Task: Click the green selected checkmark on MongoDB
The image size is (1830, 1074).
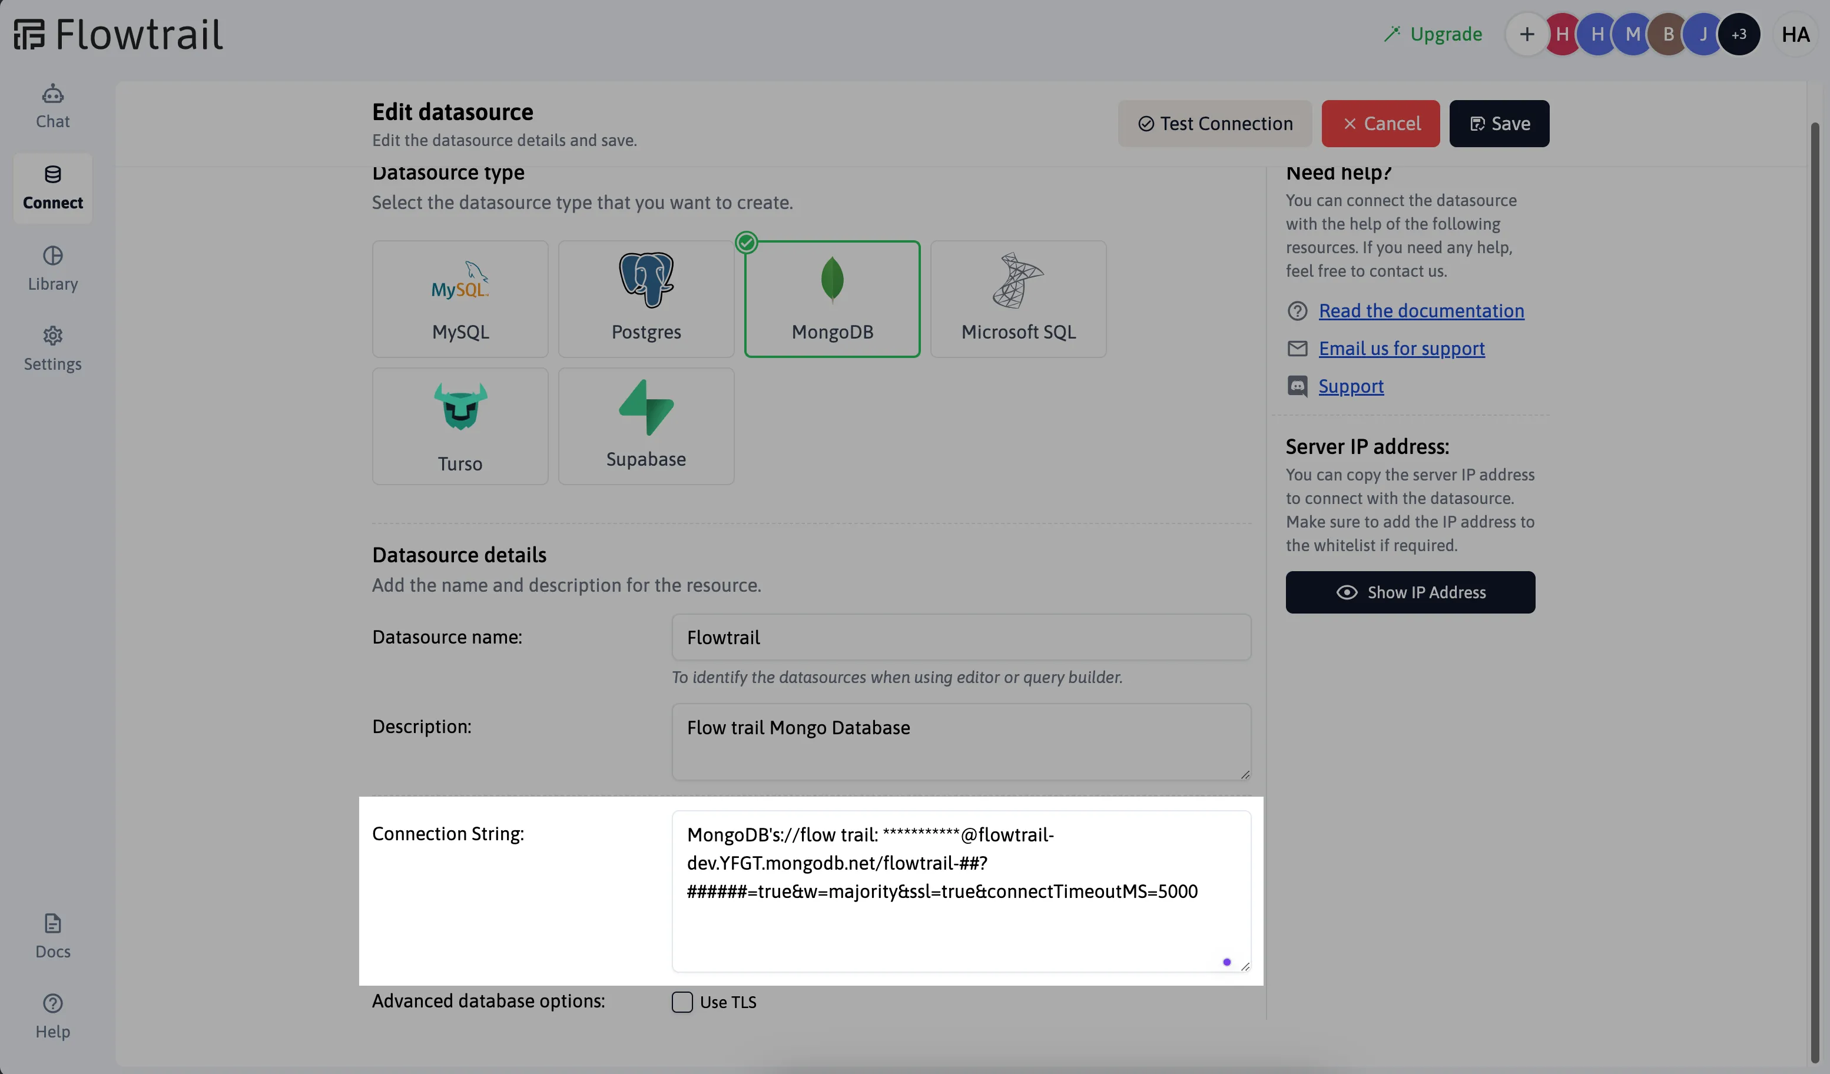Action: click(x=747, y=243)
